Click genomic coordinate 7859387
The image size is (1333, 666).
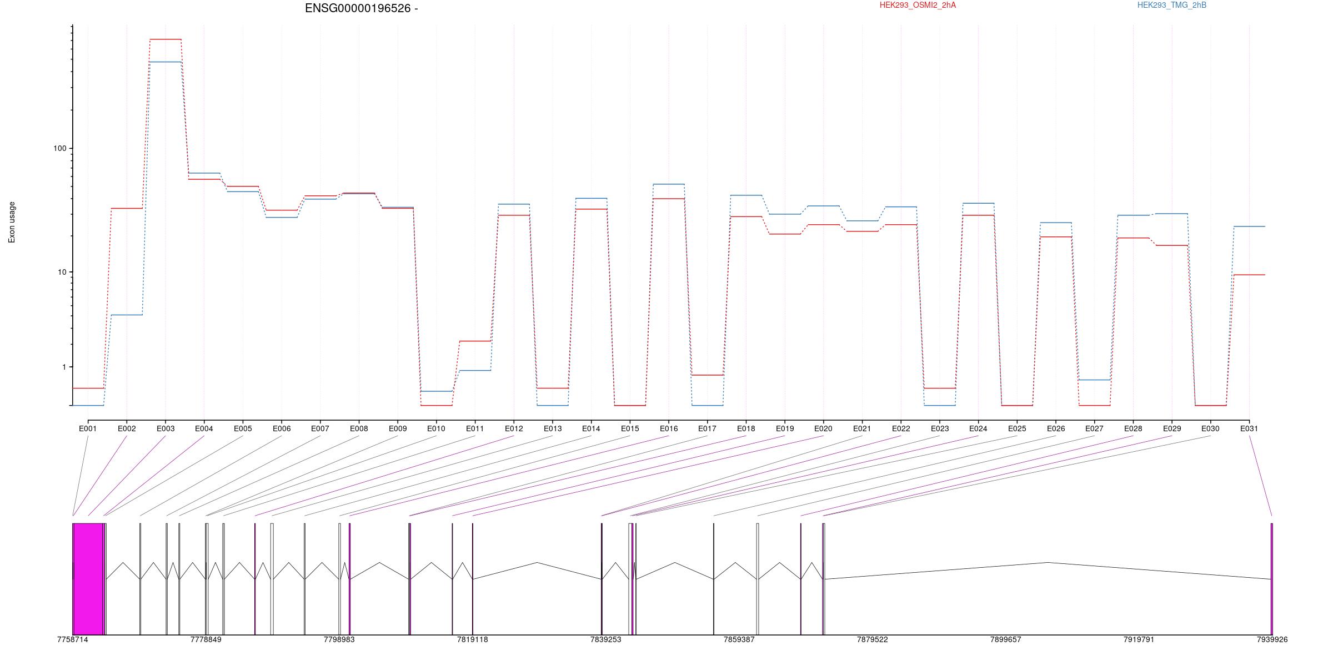coord(739,639)
